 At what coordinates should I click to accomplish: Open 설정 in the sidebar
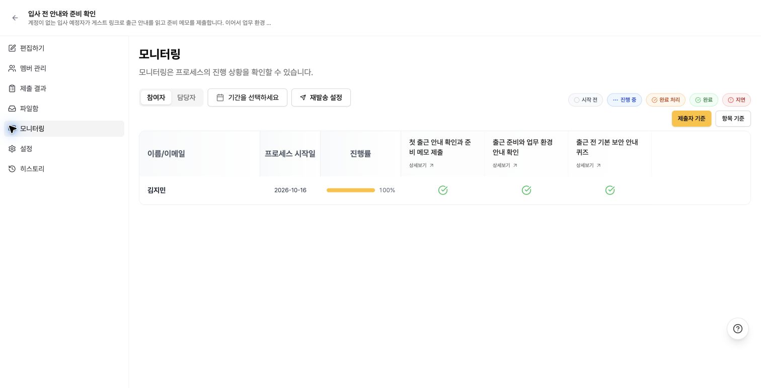coord(64,149)
